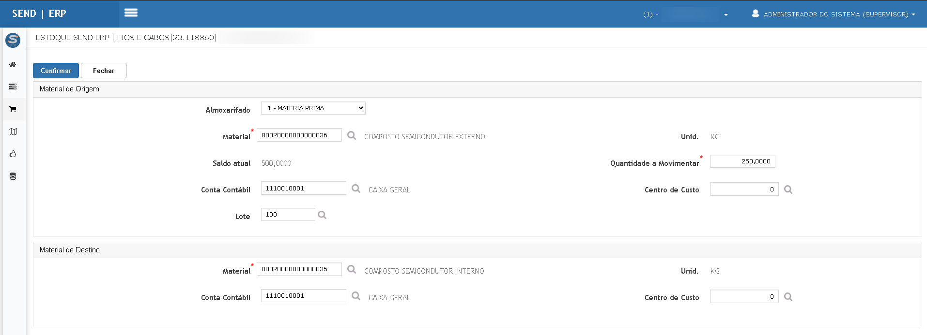Click the Quantidade a Movimentar field
Viewport: 927px width, 335px height.
coord(742,161)
